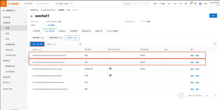Open the per-page count dropdown
The image size is (220, 110).
211,96
